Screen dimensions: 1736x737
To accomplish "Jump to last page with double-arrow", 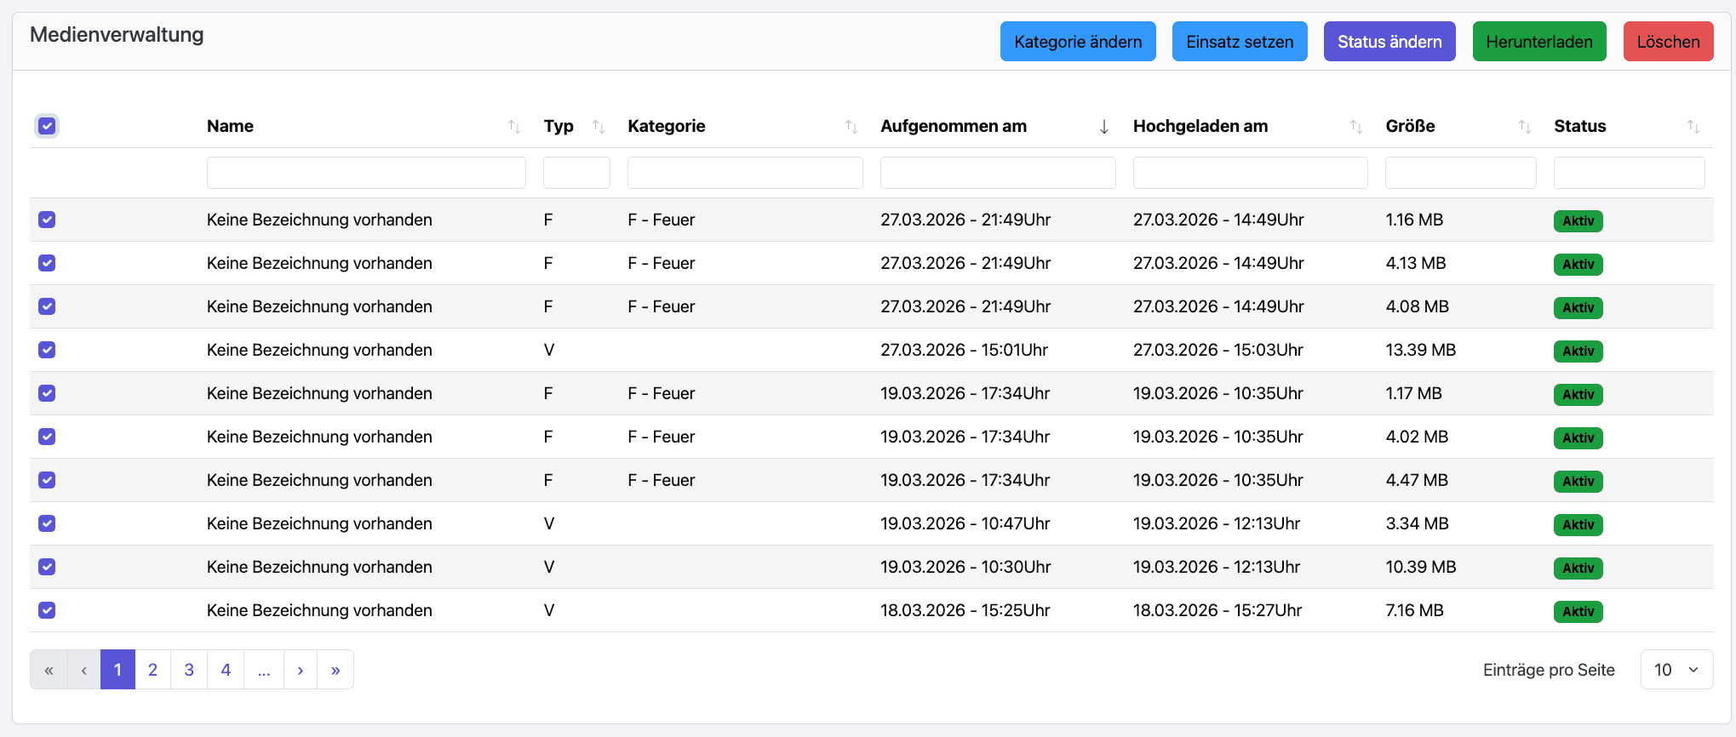I will tap(335, 670).
